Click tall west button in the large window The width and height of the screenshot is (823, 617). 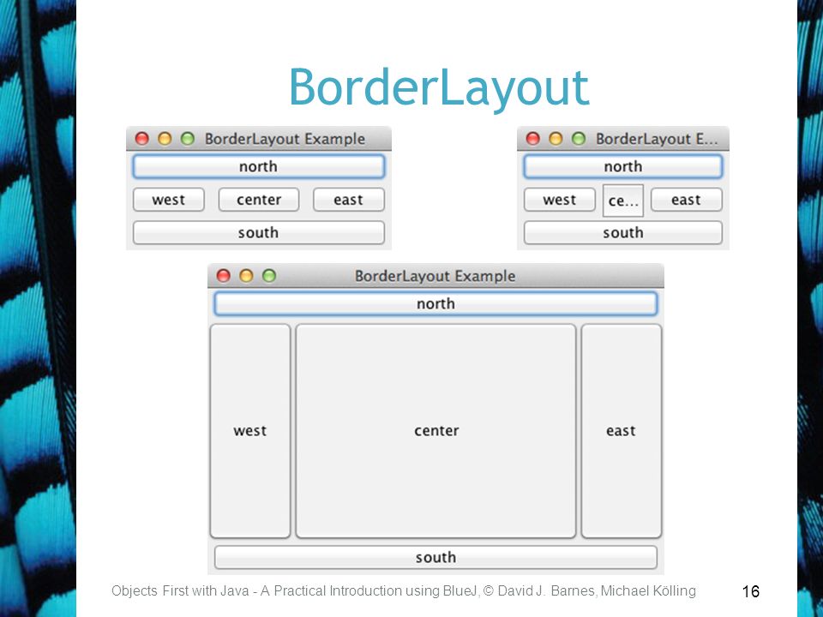(250, 431)
